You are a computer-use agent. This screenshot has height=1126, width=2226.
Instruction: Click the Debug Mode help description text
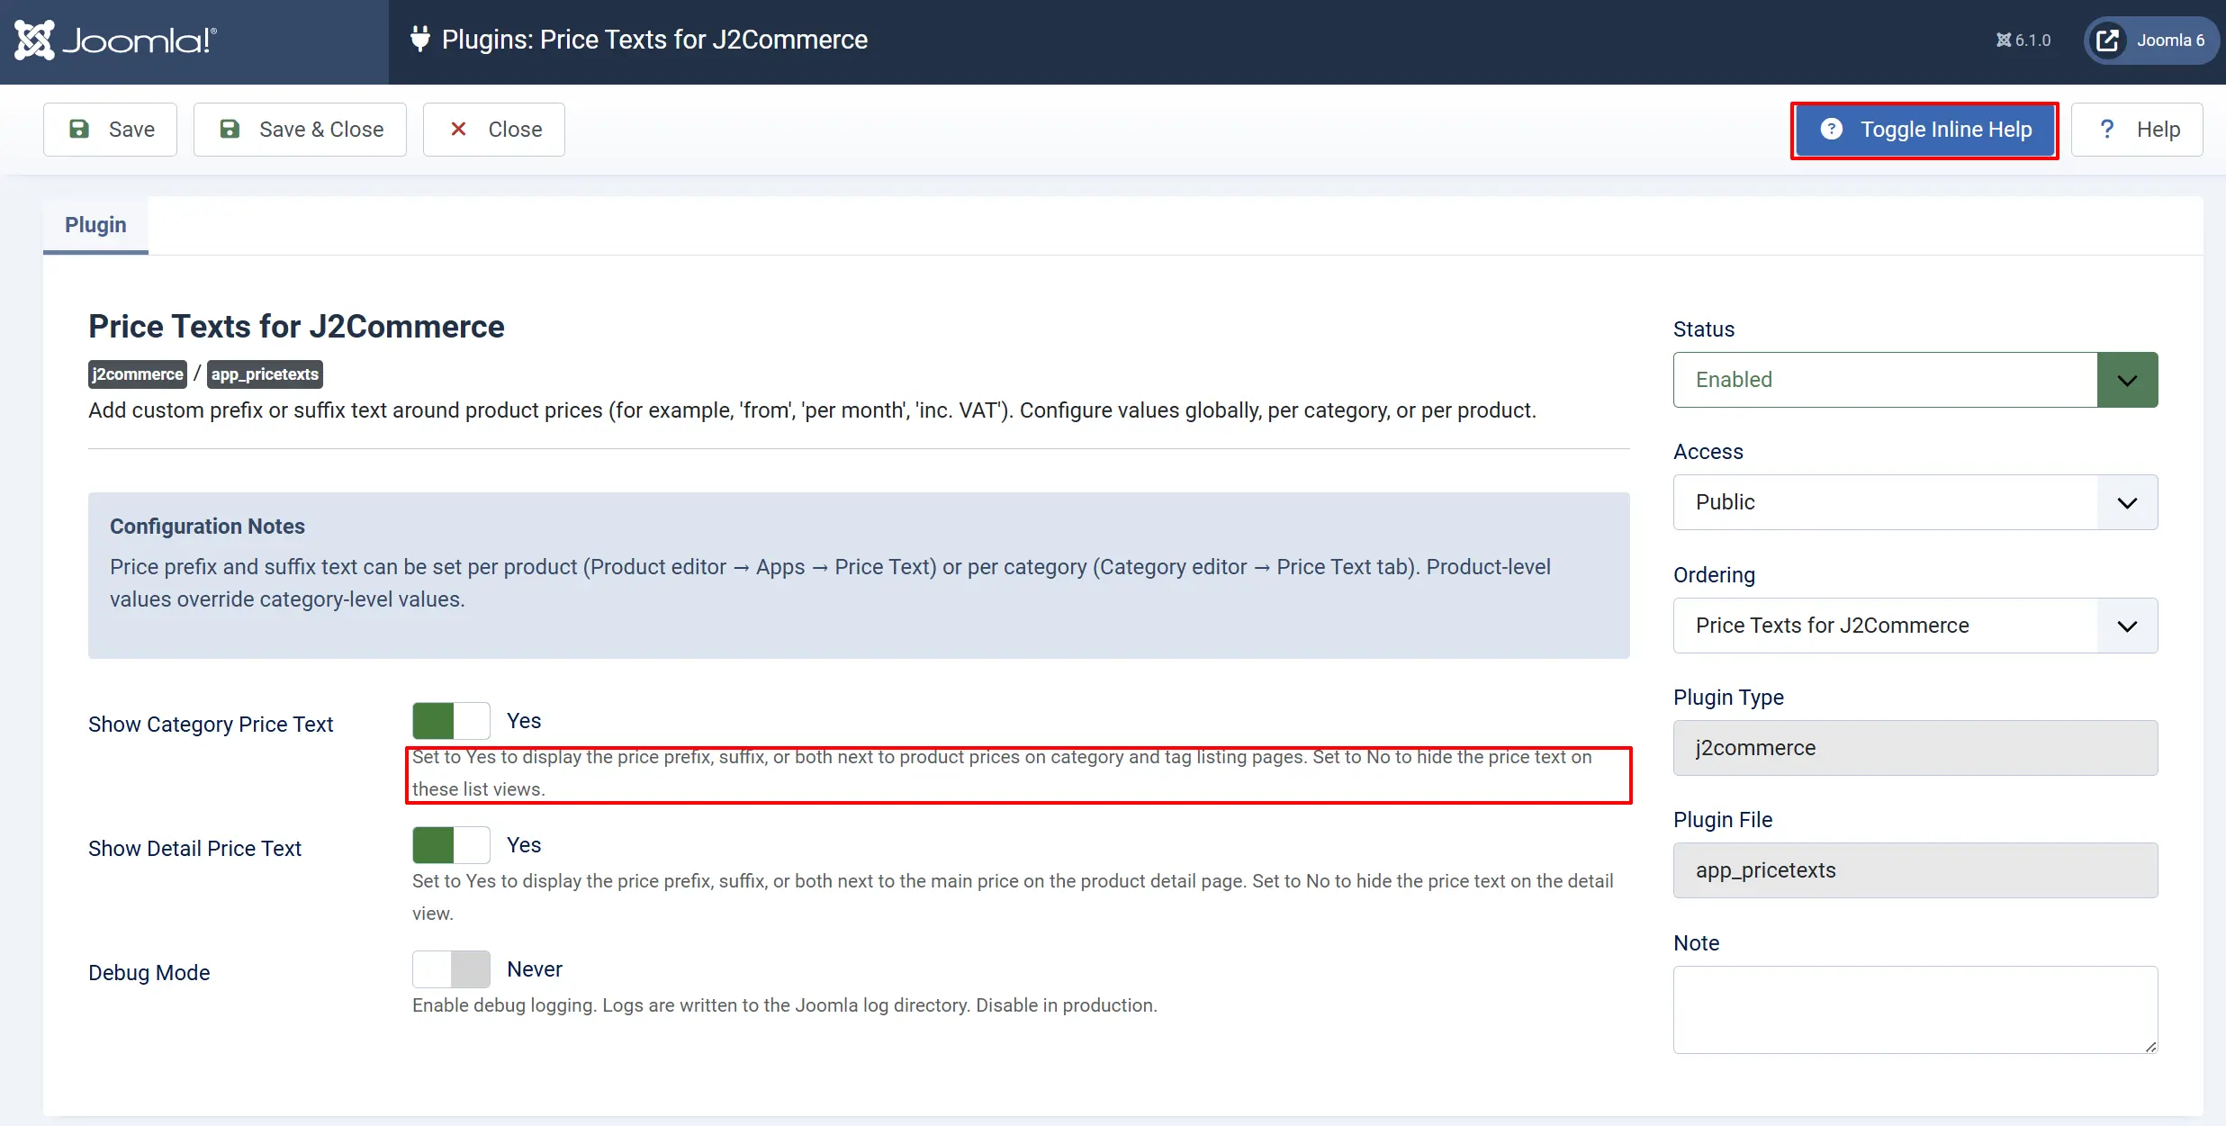click(x=785, y=1005)
